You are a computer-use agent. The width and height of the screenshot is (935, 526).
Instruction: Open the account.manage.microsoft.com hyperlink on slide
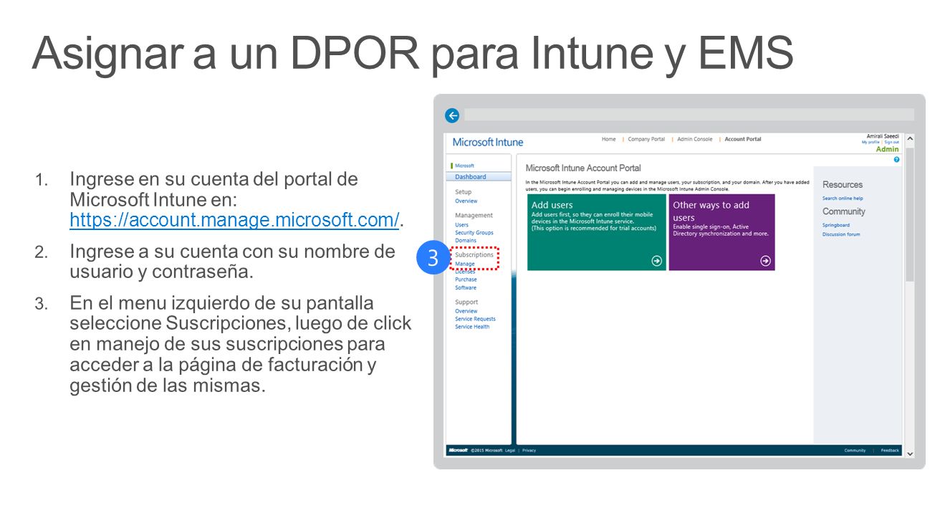tap(234, 220)
